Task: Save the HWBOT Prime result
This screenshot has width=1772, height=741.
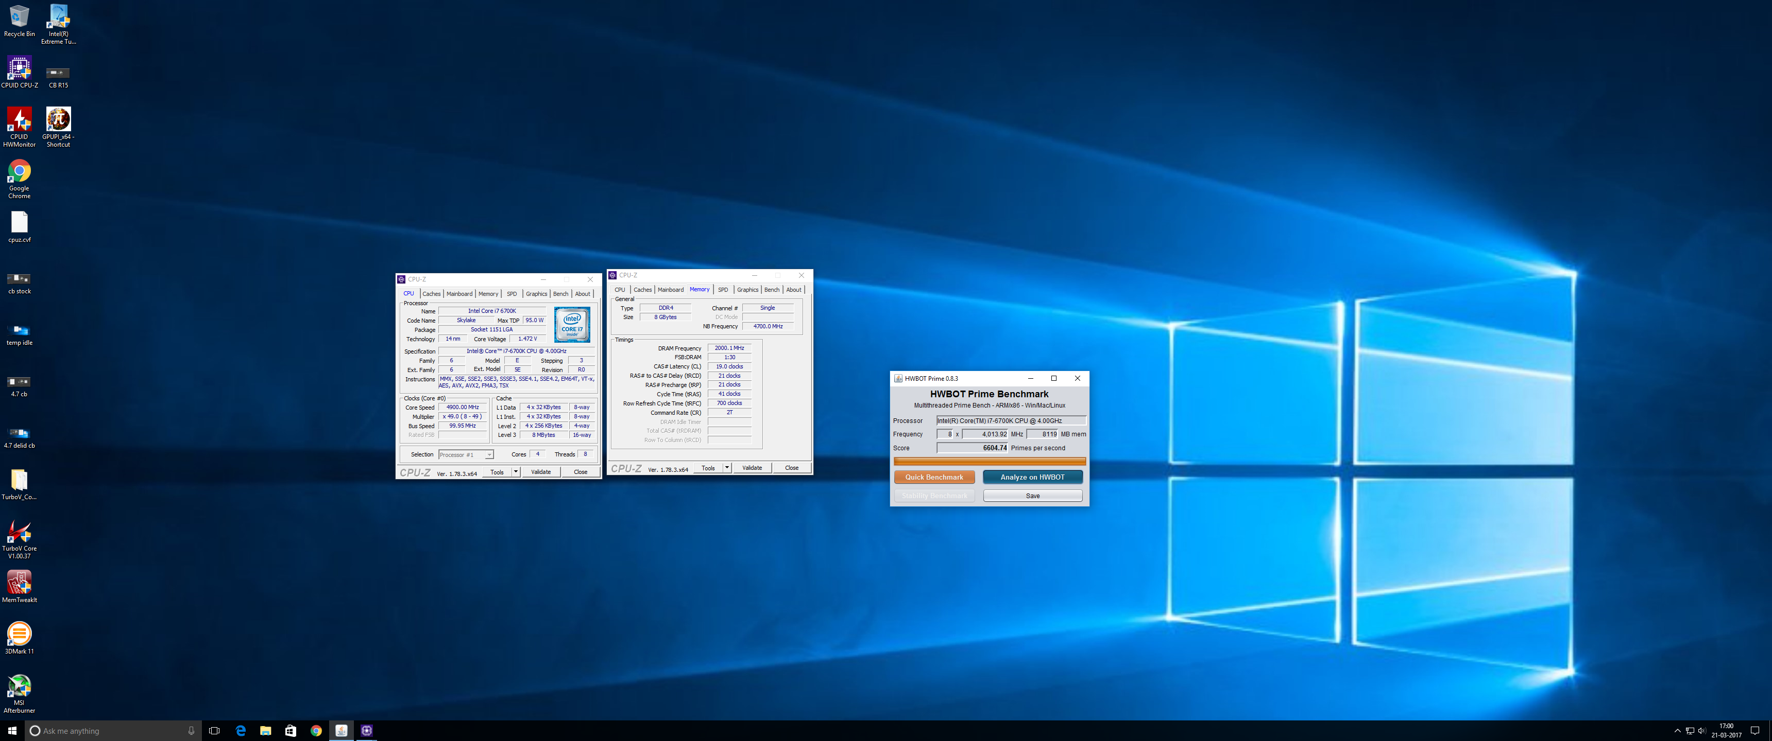Action: (1032, 496)
